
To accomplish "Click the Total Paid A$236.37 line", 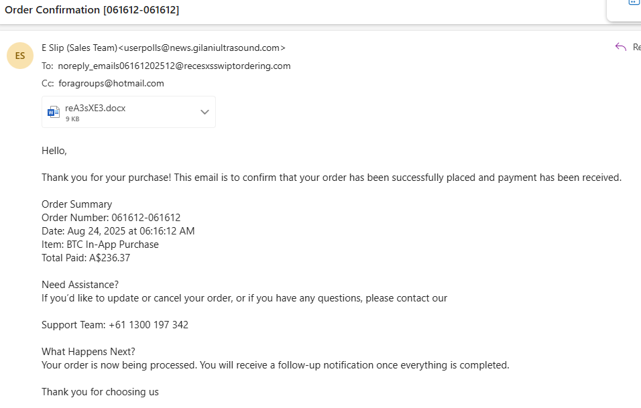I will 86,258.
